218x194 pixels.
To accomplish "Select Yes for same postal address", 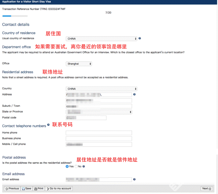I will click(x=67, y=166).
